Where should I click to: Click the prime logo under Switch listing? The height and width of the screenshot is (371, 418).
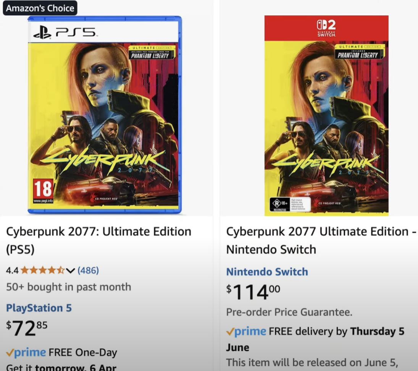tap(246, 331)
